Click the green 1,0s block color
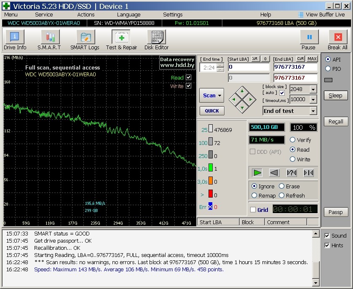The width and height of the screenshot is (353, 289). coord(211,168)
